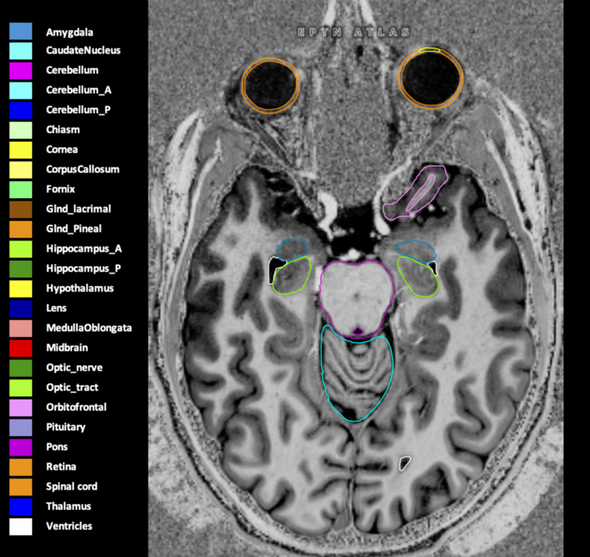Select the Fornix legend label
The height and width of the screenshot is (557, 590).
click(x=61, y=189)
